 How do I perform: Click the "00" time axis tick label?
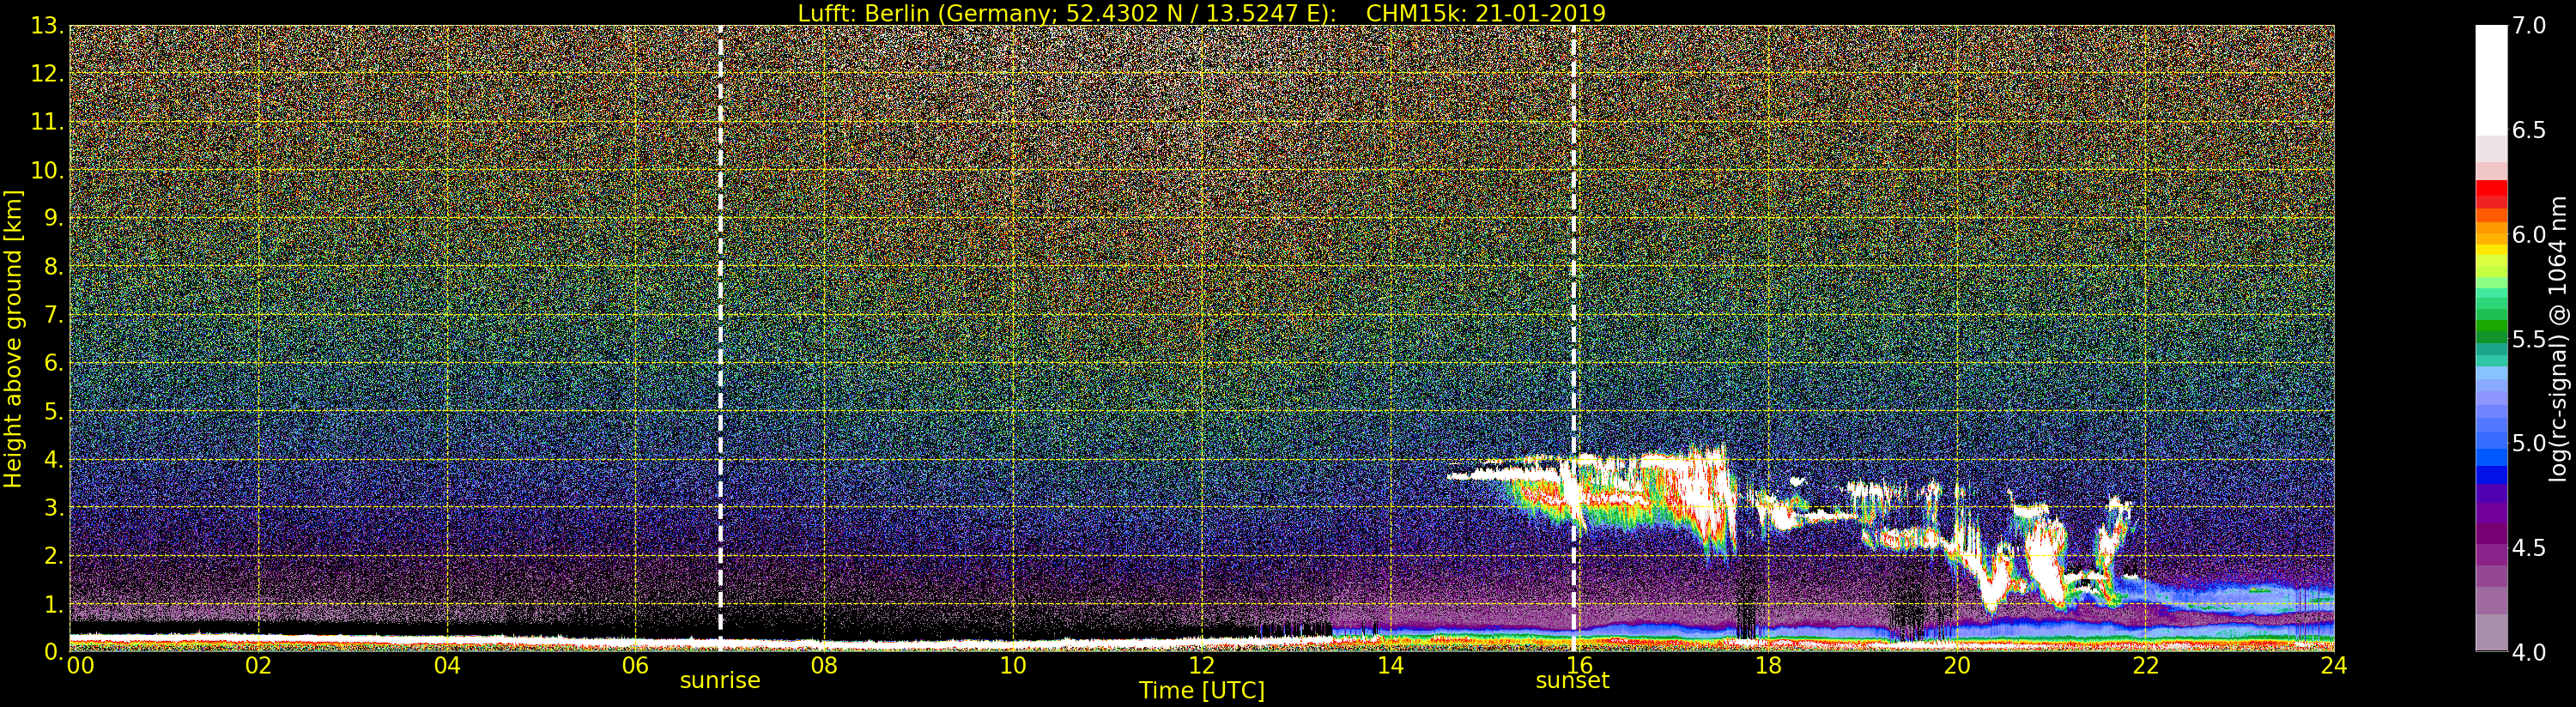coord(81,666)
